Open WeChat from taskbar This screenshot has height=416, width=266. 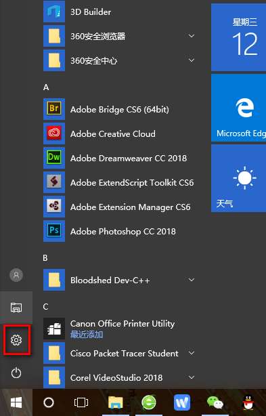215,402
